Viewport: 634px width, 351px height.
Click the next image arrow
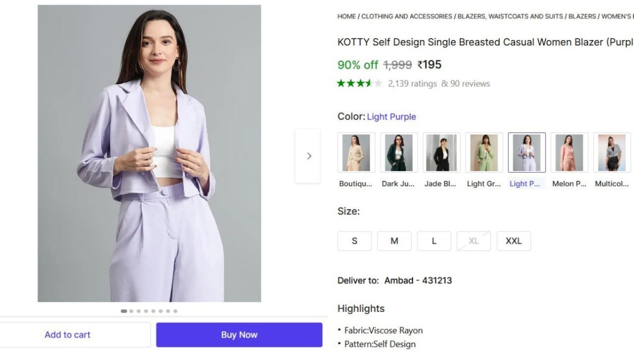coord(309,156)
